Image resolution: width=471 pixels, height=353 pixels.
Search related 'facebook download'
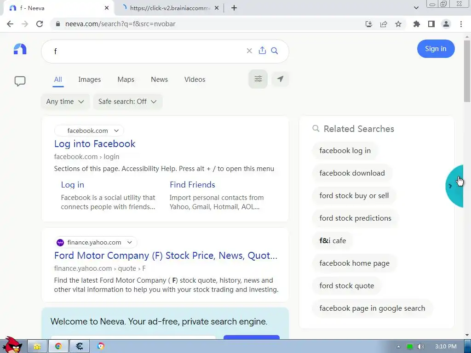(352, 173)
